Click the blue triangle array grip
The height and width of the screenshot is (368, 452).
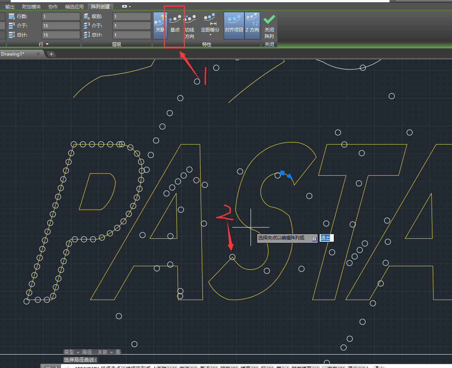click(x=290, y=176)
